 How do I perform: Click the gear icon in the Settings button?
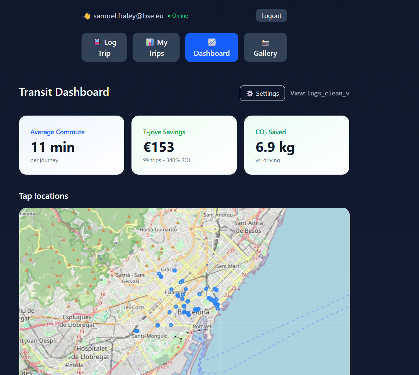[x=250, y=93]
